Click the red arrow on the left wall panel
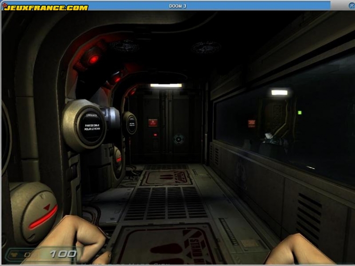 point(47,207)
